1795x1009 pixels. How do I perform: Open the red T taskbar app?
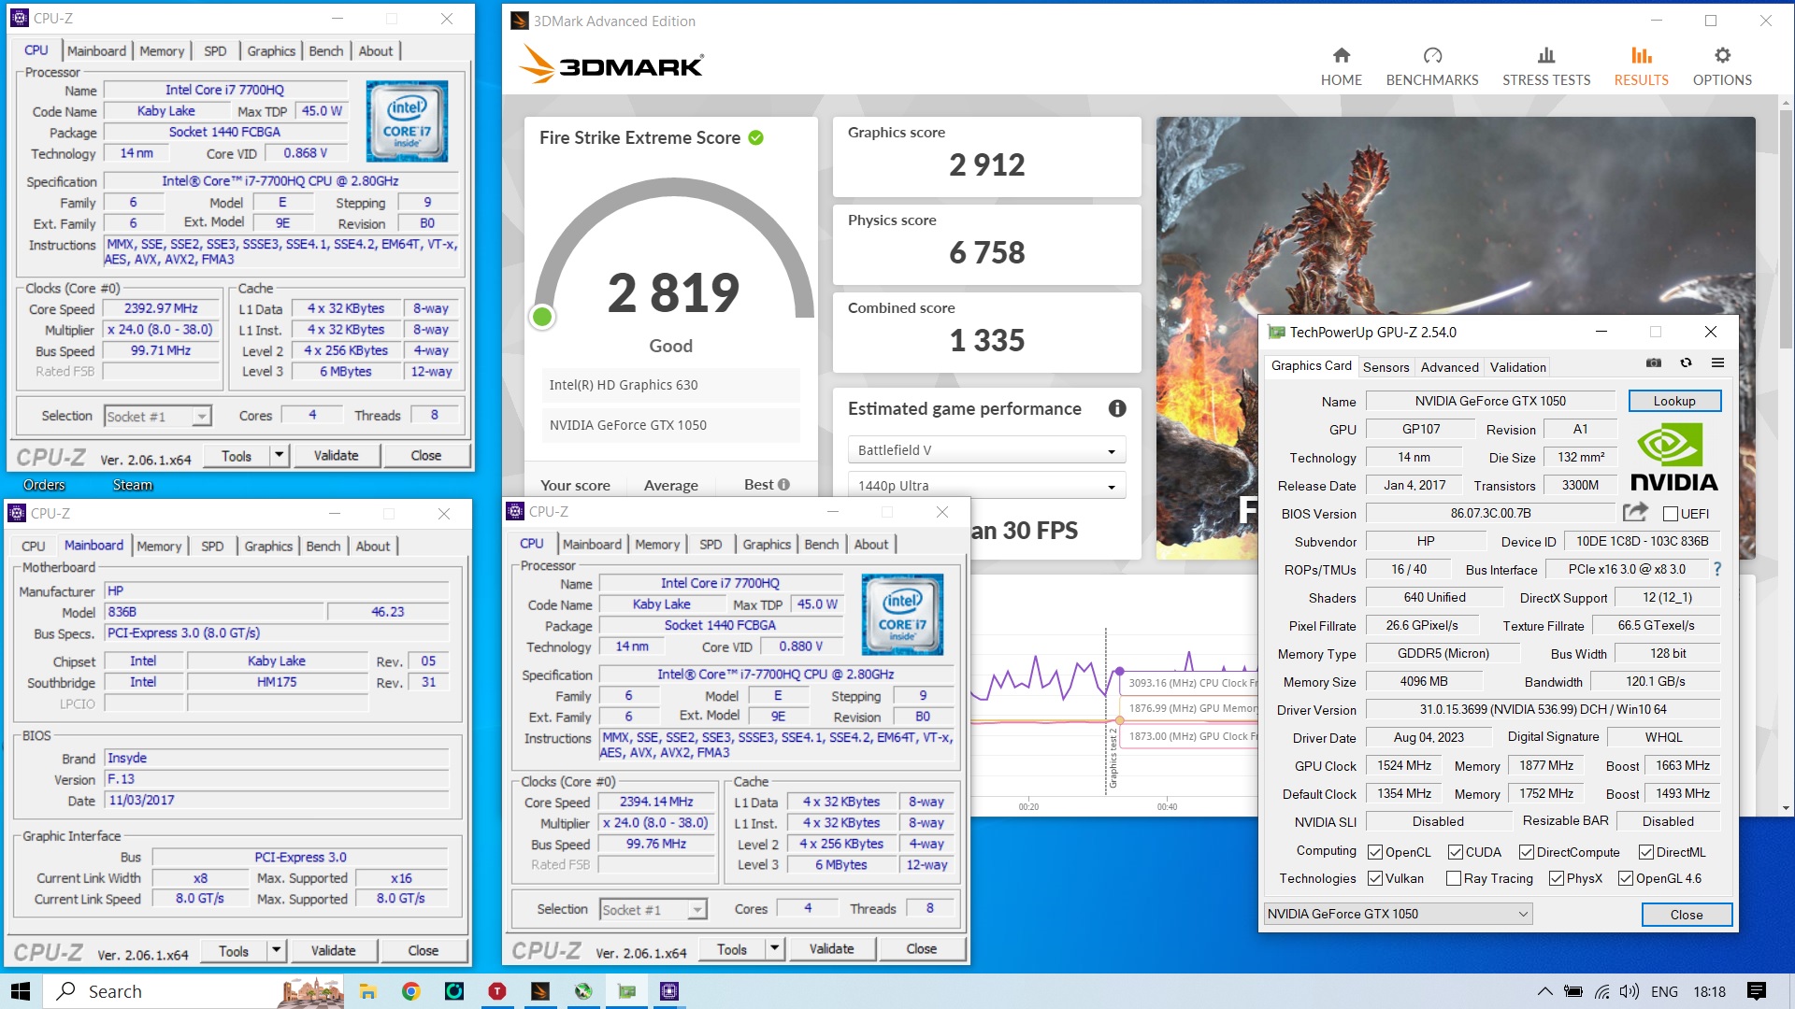coord(497,991)
